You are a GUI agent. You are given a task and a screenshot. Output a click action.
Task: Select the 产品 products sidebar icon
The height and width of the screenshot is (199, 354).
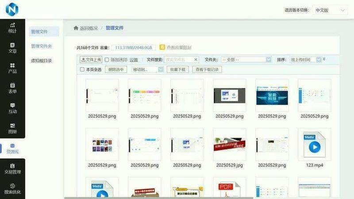pos(12,68)
